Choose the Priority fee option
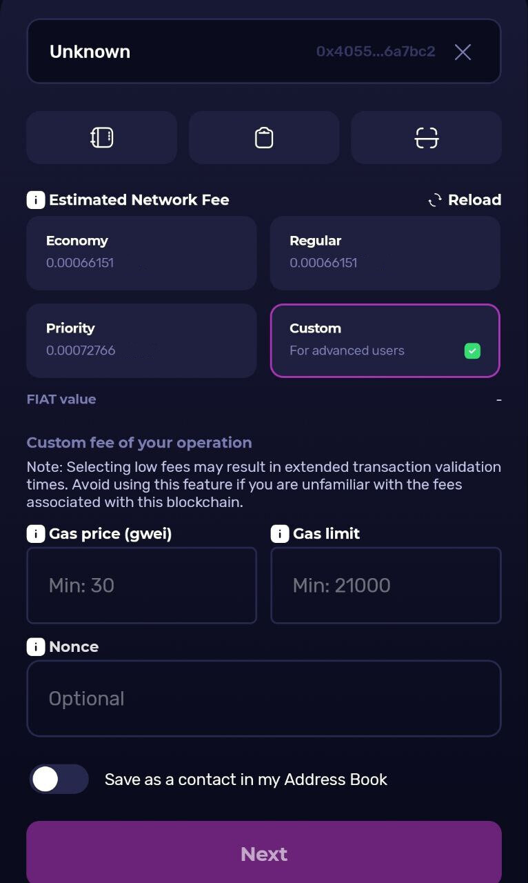The image size is (528, 883). tap(141, 340)
